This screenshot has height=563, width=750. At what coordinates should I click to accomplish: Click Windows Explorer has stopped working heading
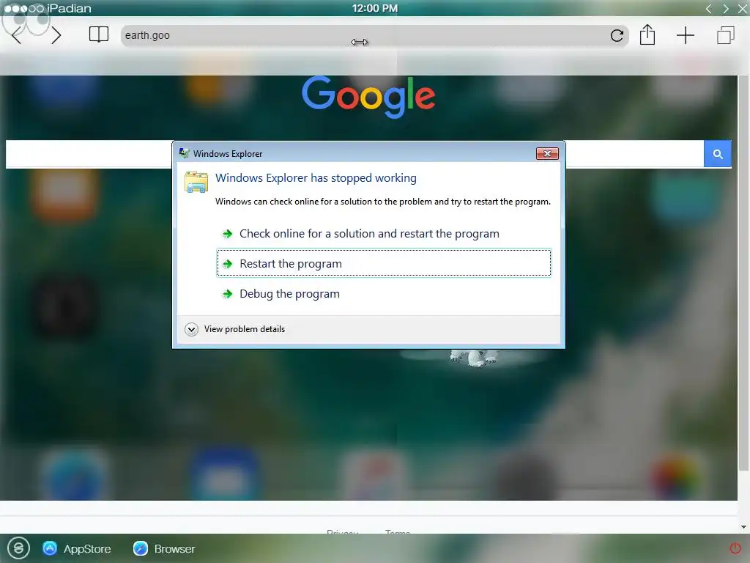[x=316, y=178]
